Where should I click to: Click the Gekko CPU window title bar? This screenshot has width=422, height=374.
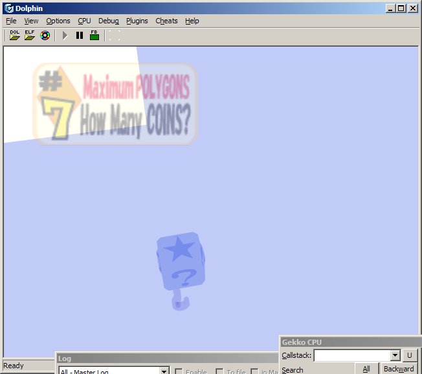[351, 342]
